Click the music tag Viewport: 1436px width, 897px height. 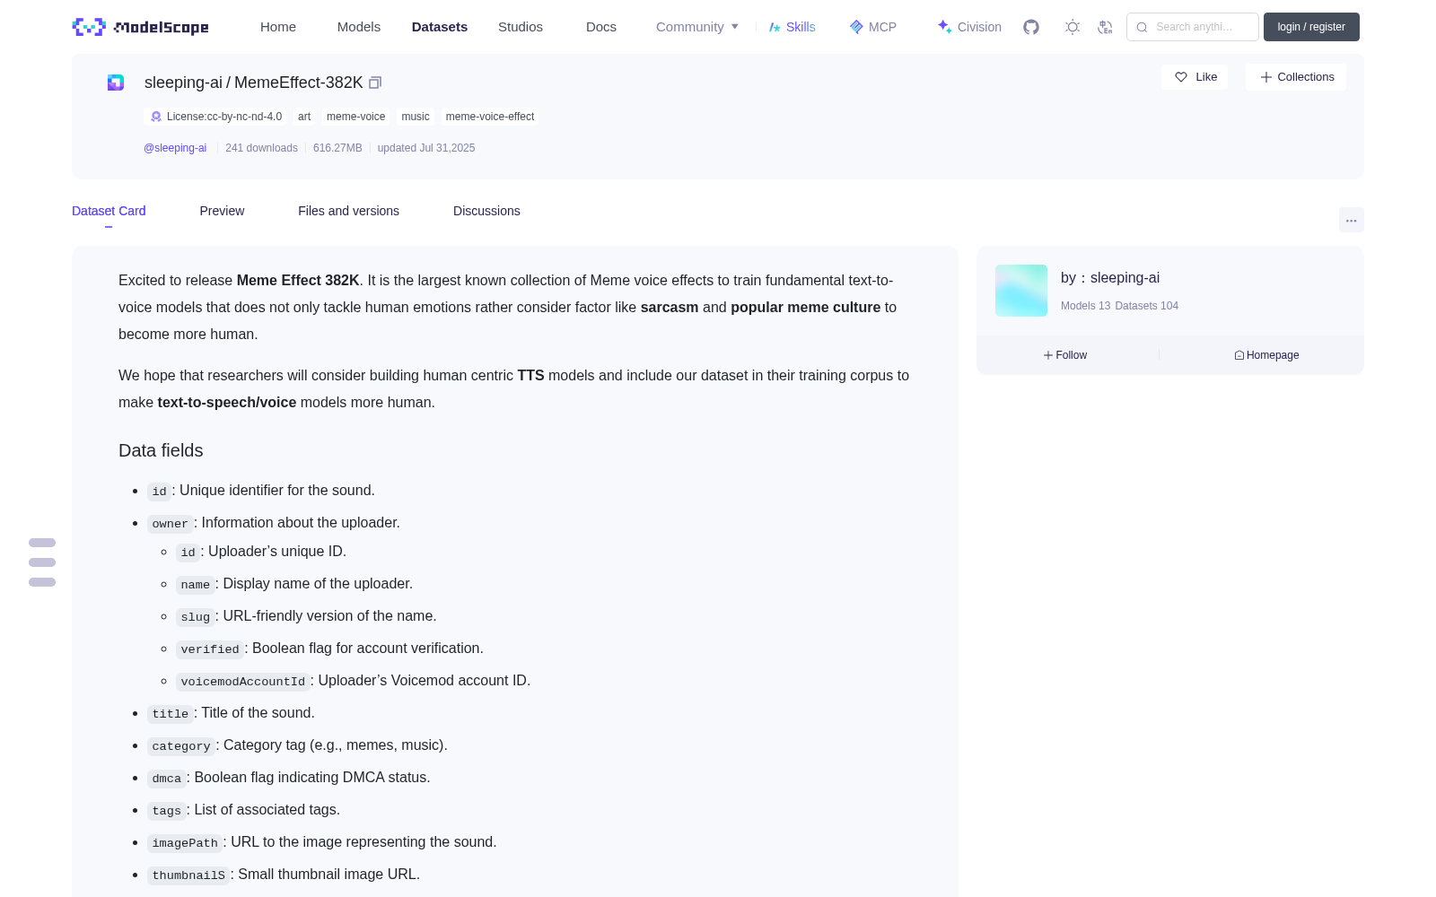[416, 117]
